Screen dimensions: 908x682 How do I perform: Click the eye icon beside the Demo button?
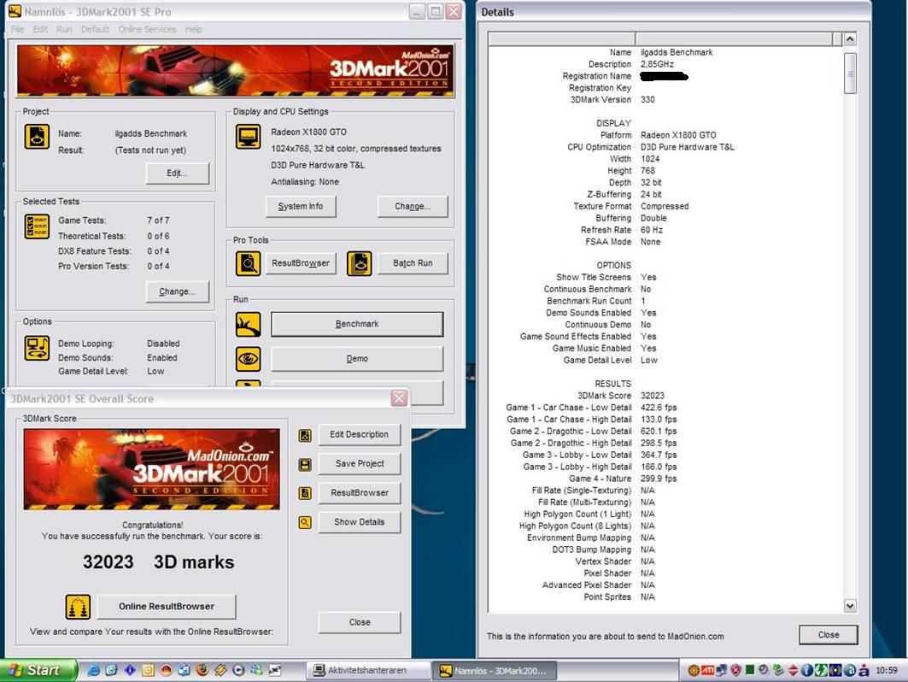point(248,359)
